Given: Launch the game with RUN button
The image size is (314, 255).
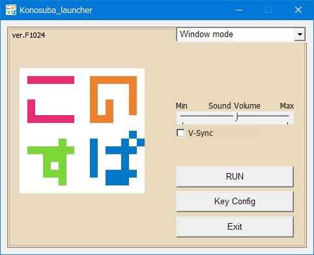Looking at the screenshot, I should click(x=235, y=177).
